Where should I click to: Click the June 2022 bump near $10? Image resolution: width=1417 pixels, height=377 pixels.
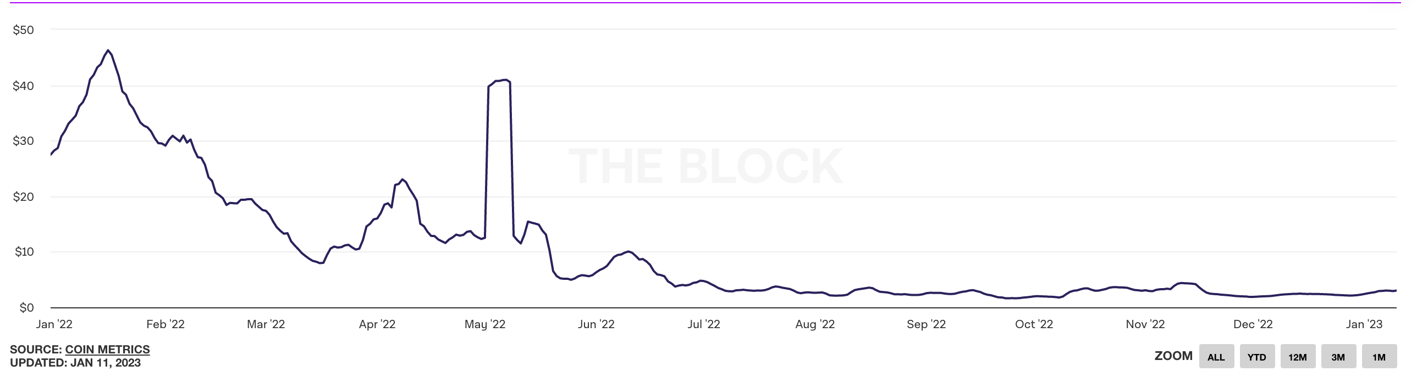pyautogui.click(x=628, y=252)
